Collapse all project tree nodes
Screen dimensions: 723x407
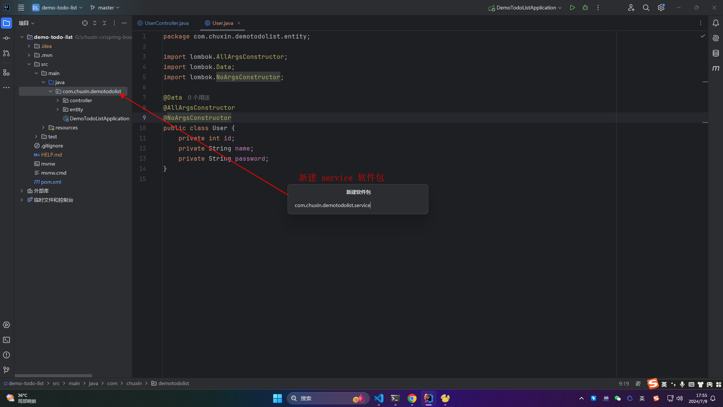tap(105, 23)
